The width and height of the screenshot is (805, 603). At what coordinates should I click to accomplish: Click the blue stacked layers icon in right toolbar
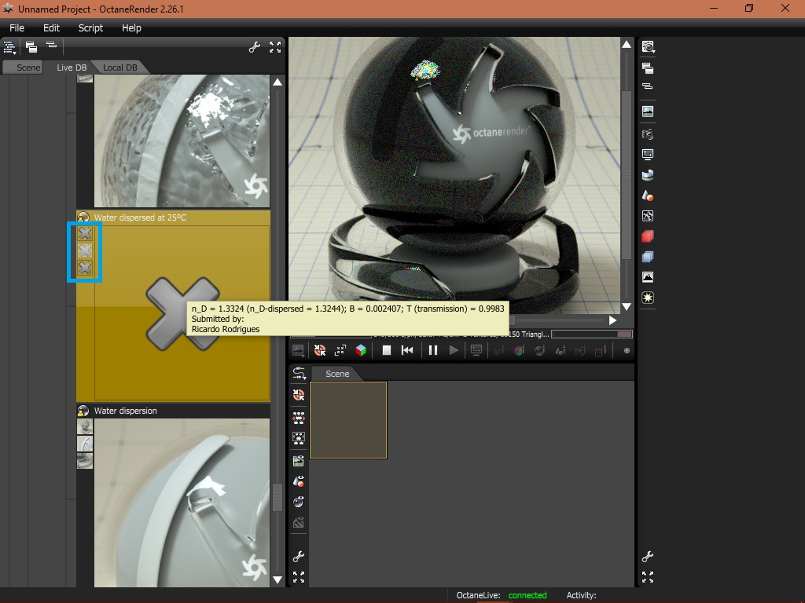click(x=648, y=257)
